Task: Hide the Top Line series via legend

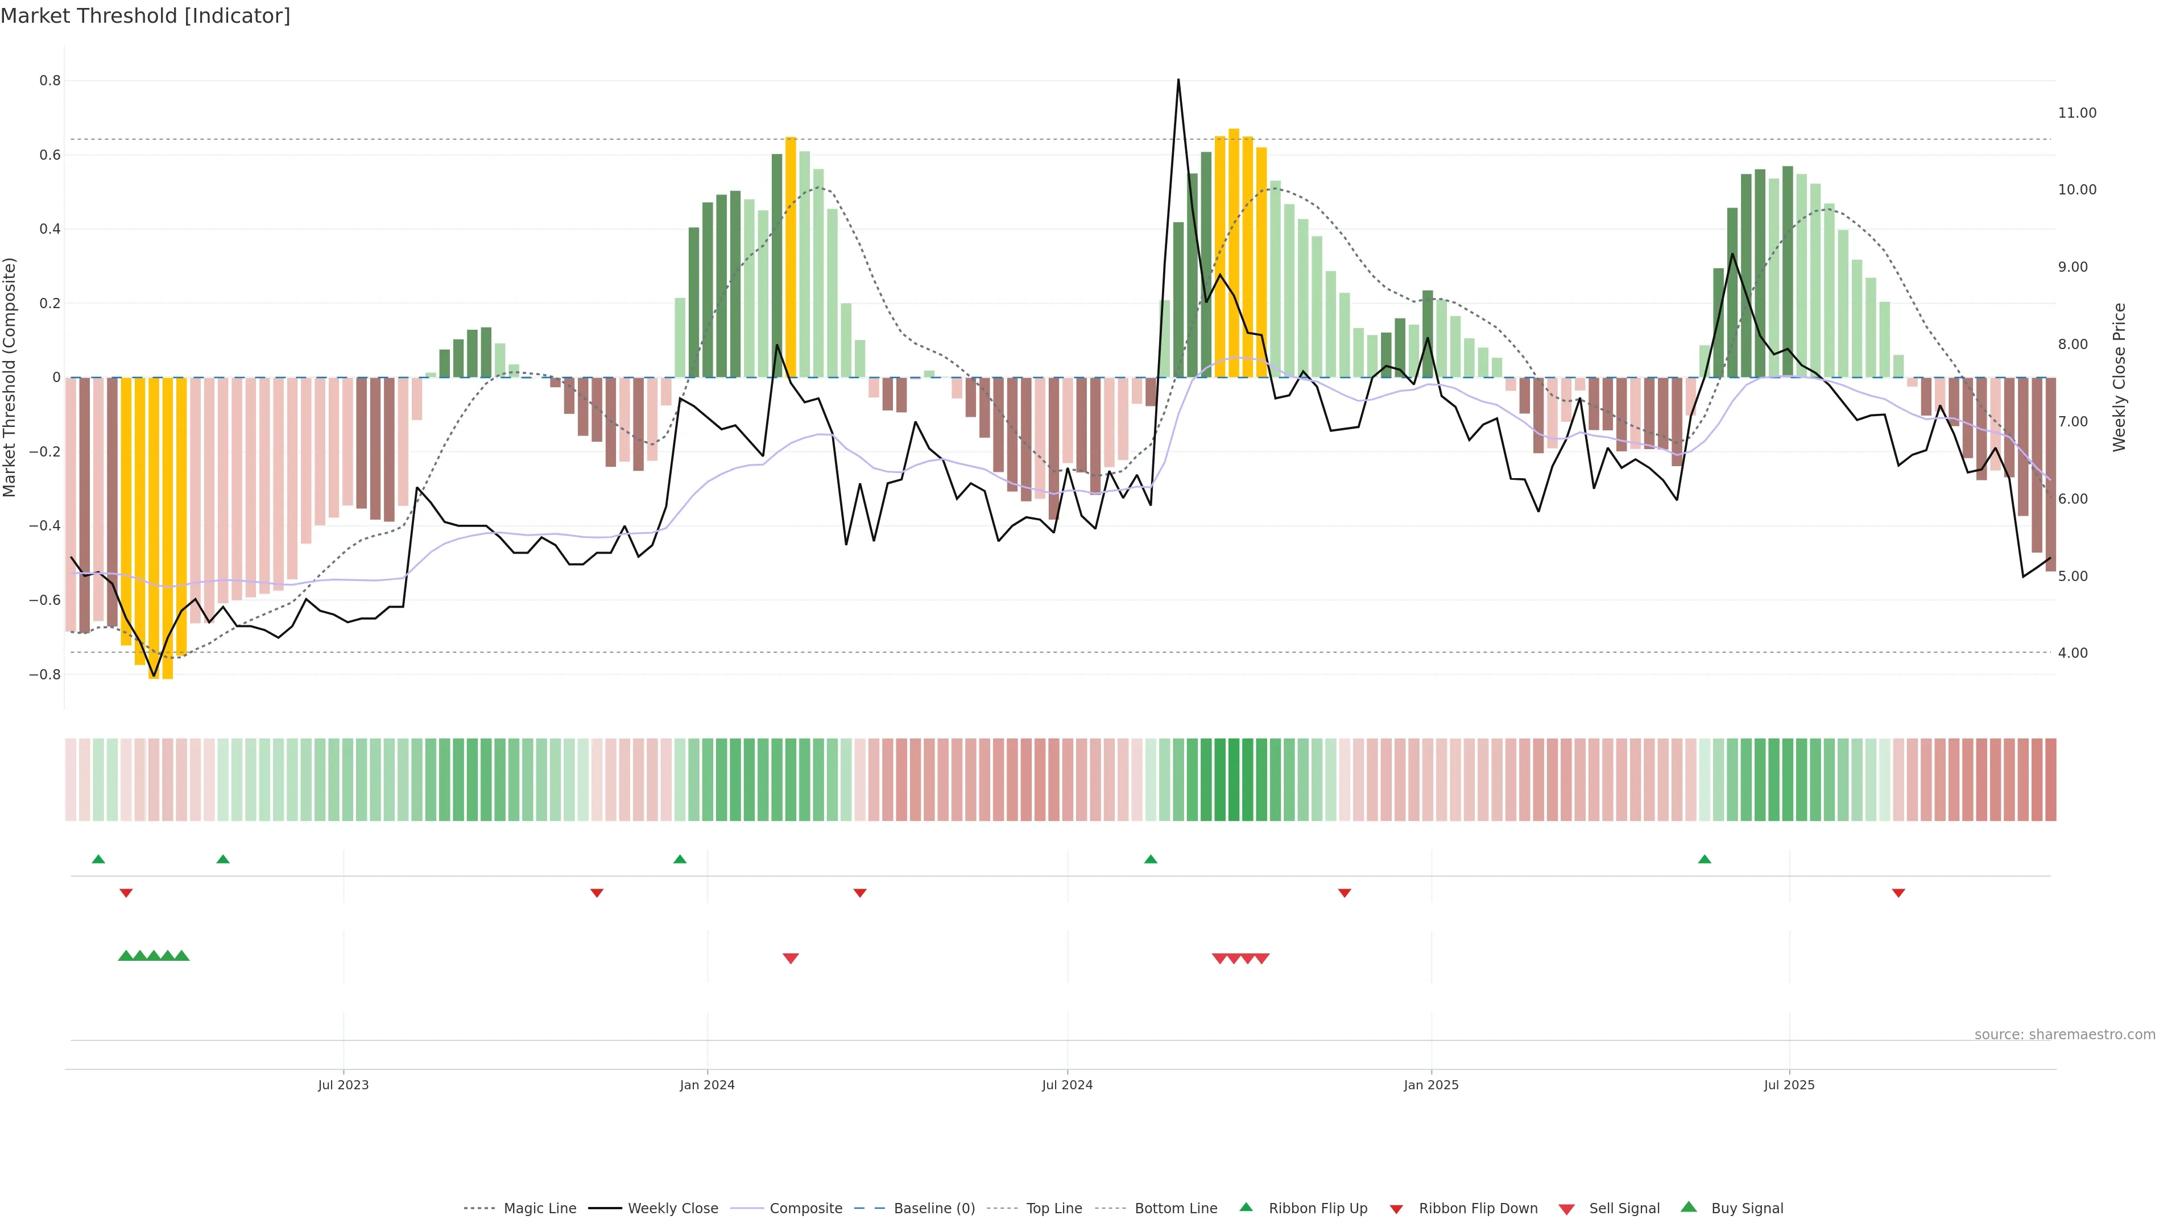Action: [1054, 1209]
